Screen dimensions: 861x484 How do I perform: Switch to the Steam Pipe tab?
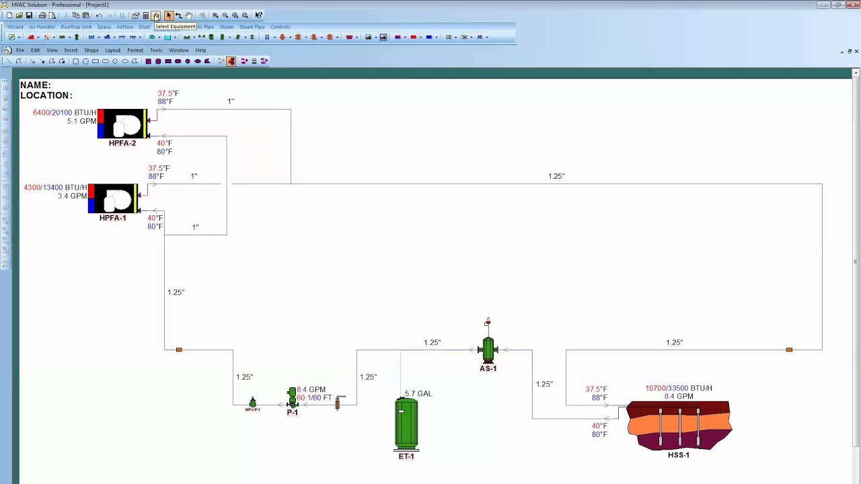click(x=252, y=27)
